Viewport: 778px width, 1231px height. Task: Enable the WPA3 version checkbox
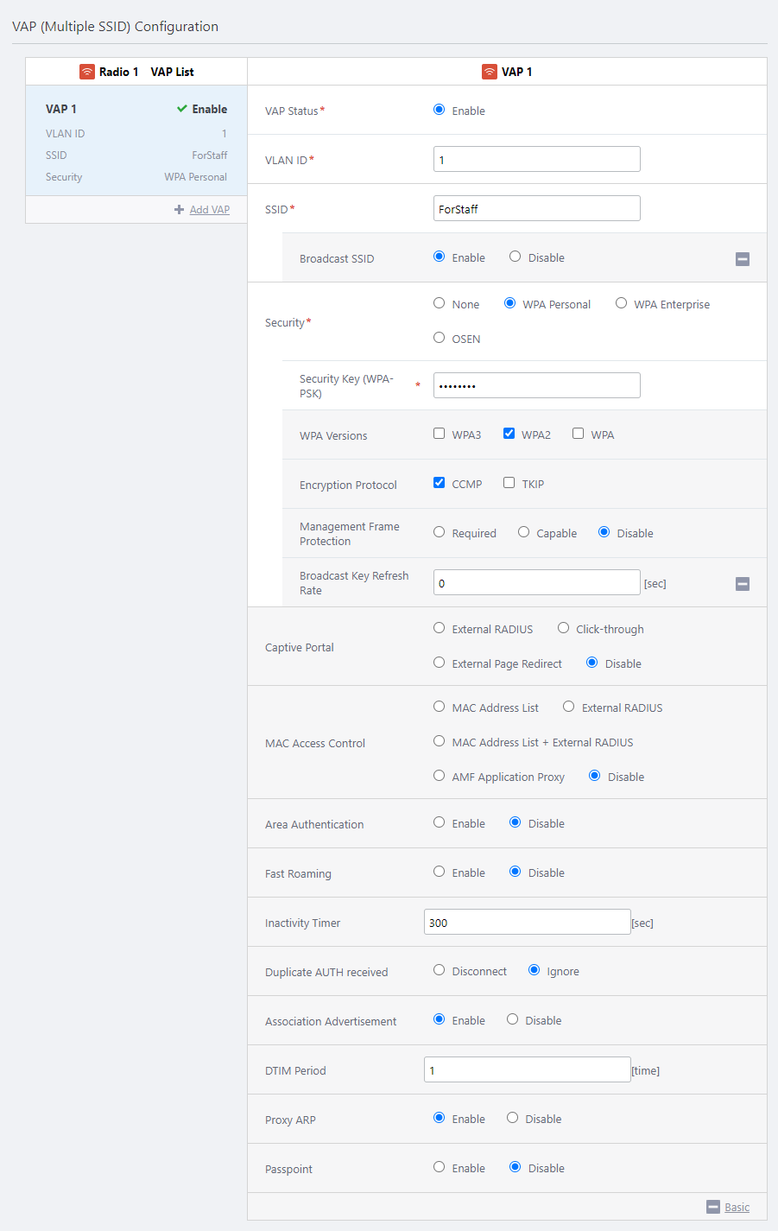[x=440, y=434]
